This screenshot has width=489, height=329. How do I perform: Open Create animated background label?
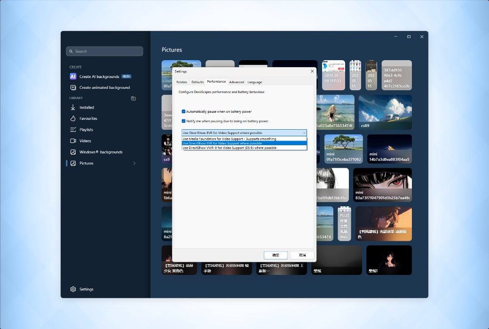[x=104, y=87]
